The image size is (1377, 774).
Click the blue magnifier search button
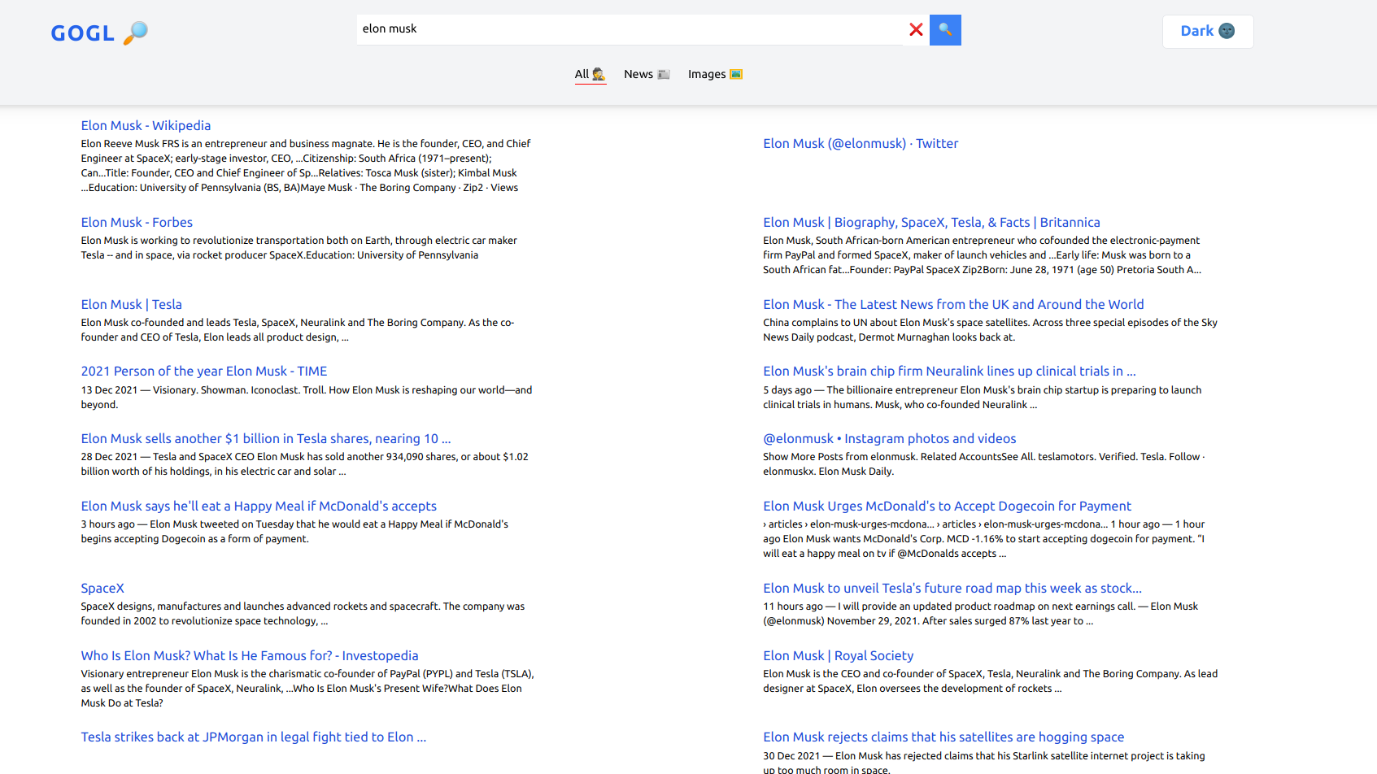[945, 30]
